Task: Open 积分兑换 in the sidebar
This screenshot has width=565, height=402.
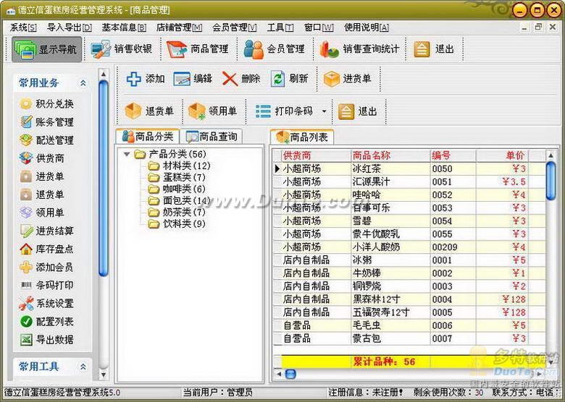Action: point(47,104)
